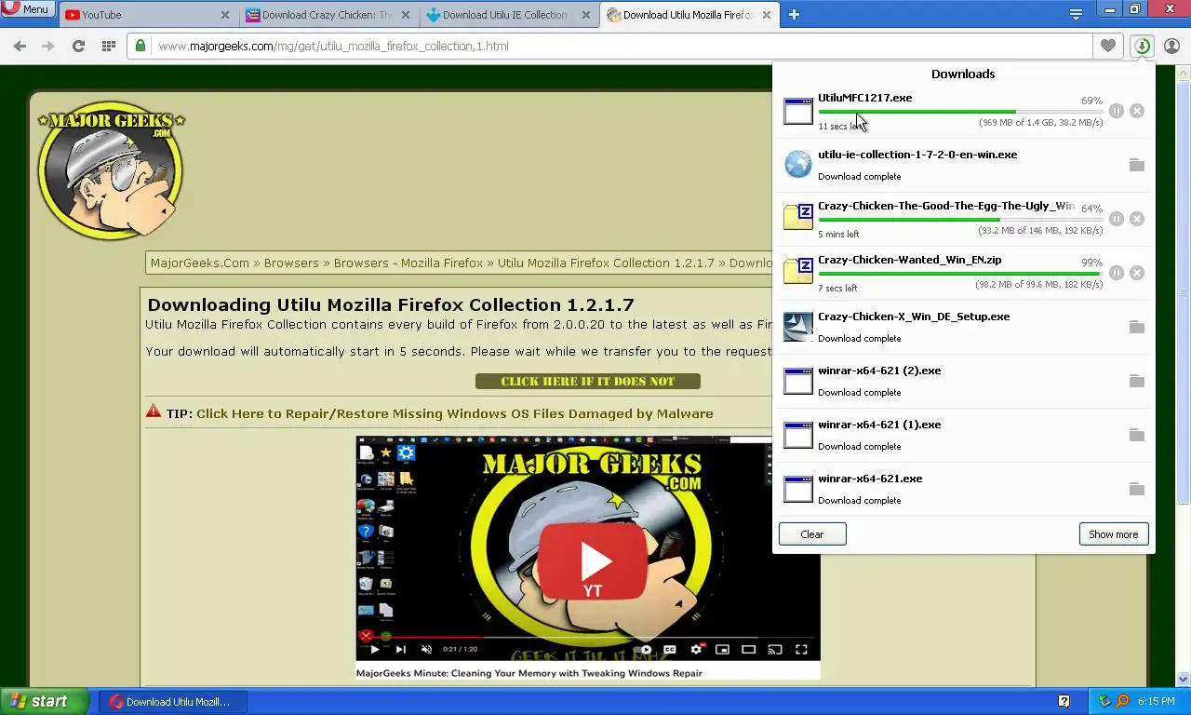This screenshot has width=1191, height=715.
Task: Click the 'Click here if it does not' button
Action: (x=588, y=382)
